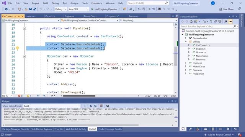245x137 pixels.
Task: Select Program.cs in Solution Explorer
Action: 198,73
